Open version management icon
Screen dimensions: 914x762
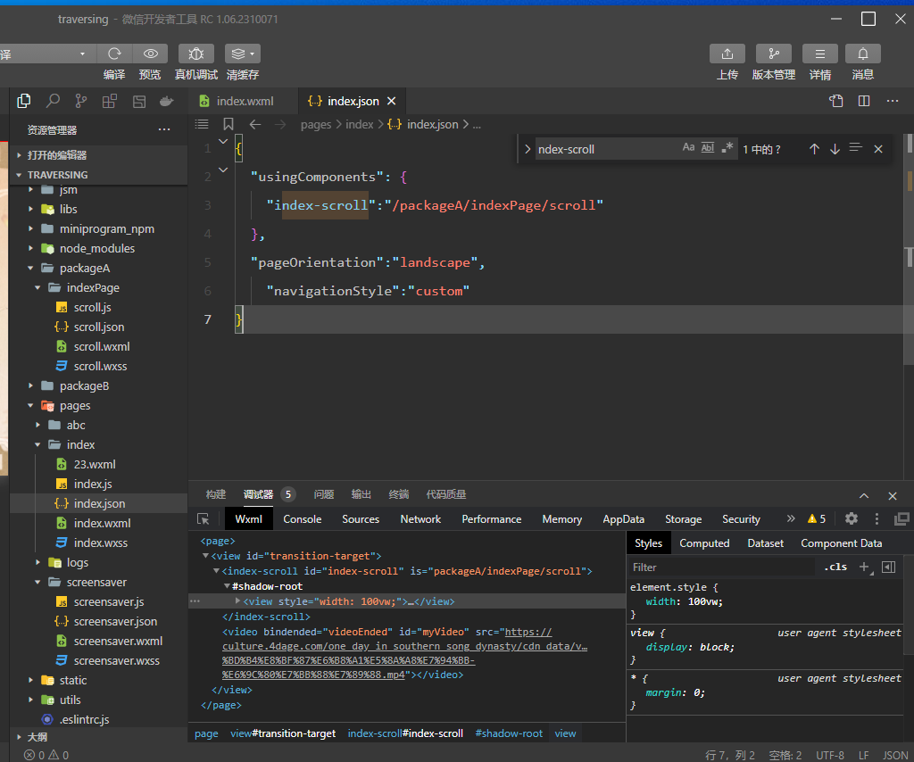coord(773,54)
